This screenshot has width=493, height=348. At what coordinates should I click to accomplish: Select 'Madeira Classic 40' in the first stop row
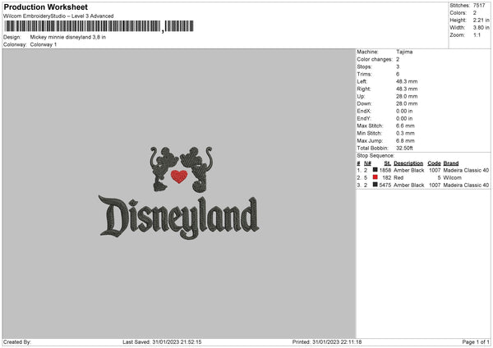click(x=466, y=170)
